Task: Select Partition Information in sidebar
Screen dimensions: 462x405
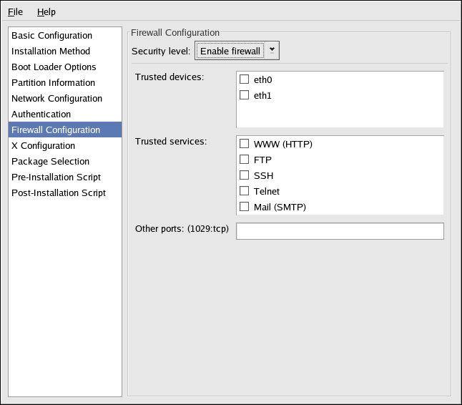Action: [x=53, y=83]
